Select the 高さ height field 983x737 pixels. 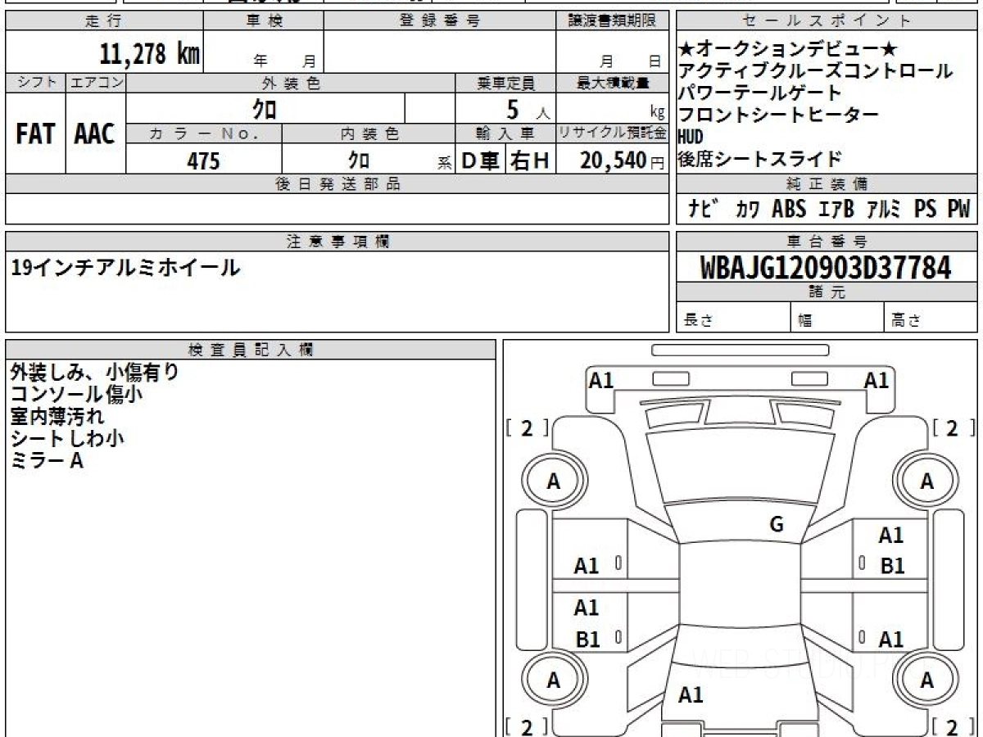pyautogui.click(x=931, y=319)
